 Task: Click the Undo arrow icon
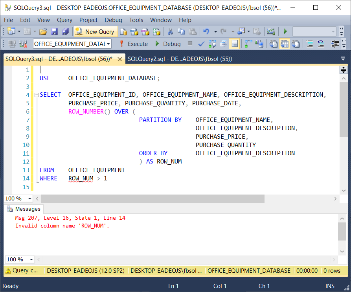pyautogui.click(x=206, y=32)
